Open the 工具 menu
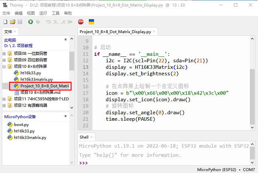The image size is (258, 173). point(56,13)
